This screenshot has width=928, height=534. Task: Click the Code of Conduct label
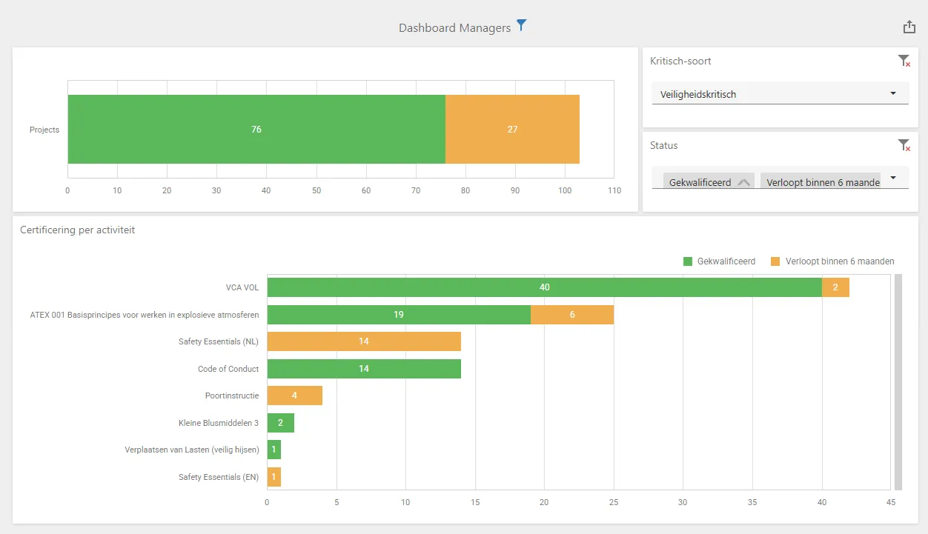tap(228, 369)
